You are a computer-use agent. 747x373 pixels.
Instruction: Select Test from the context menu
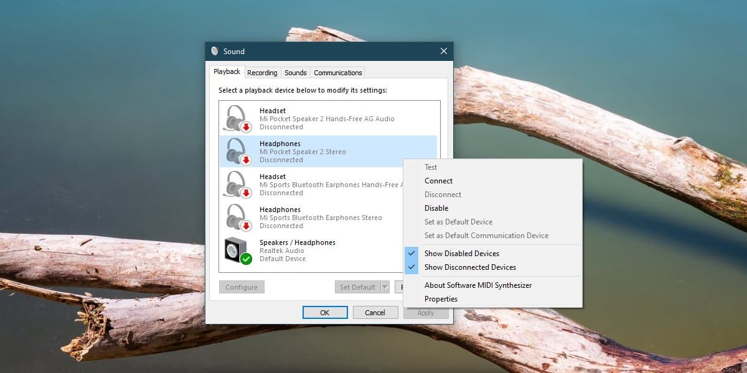[430, 167]
